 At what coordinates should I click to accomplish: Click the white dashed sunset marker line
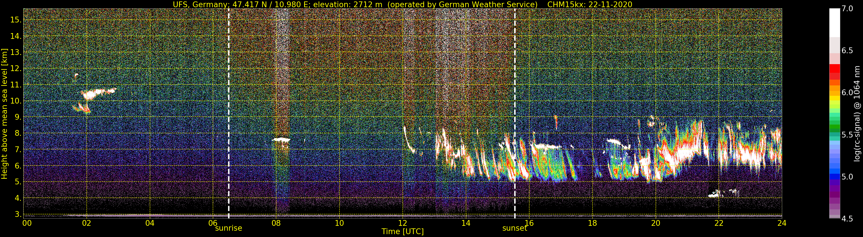514,113
